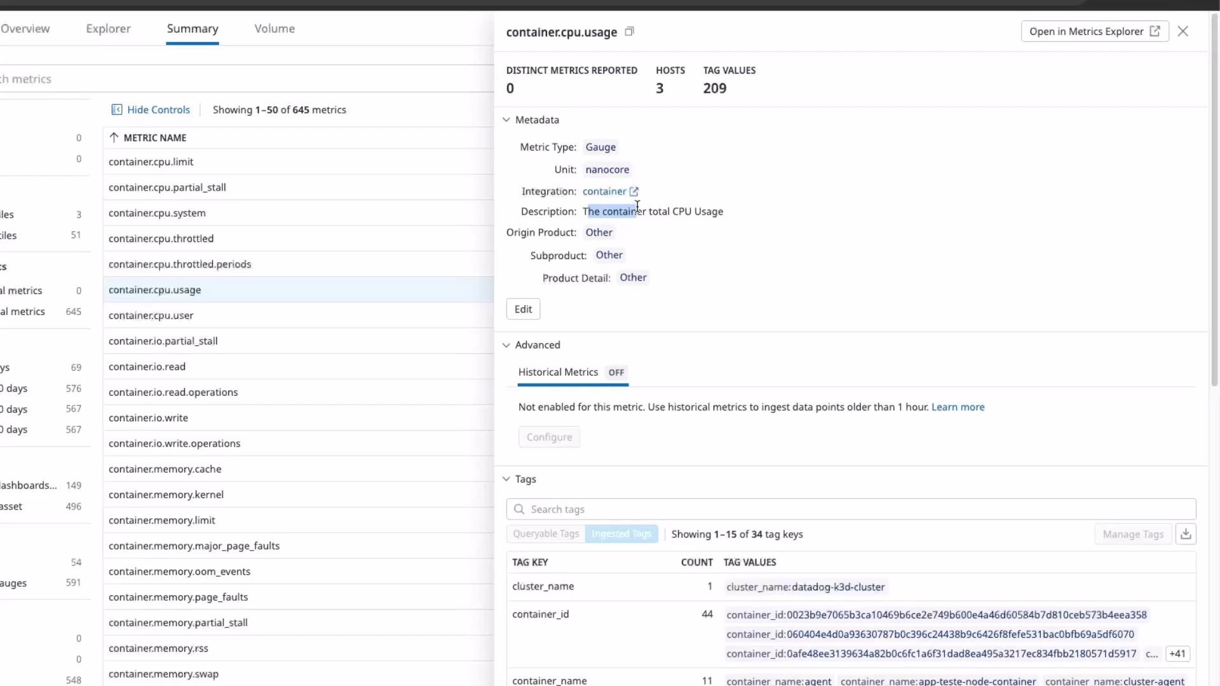This screenshot has height=686, width=1220.
Task: Collapse the Tags section
Action: point(506,479)
